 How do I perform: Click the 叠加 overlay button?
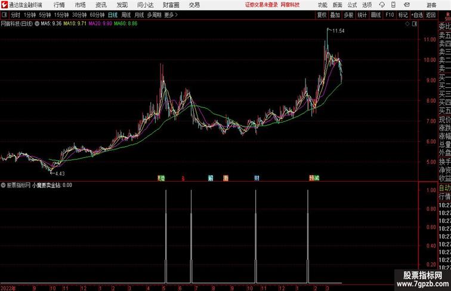[x=335, y=15]
